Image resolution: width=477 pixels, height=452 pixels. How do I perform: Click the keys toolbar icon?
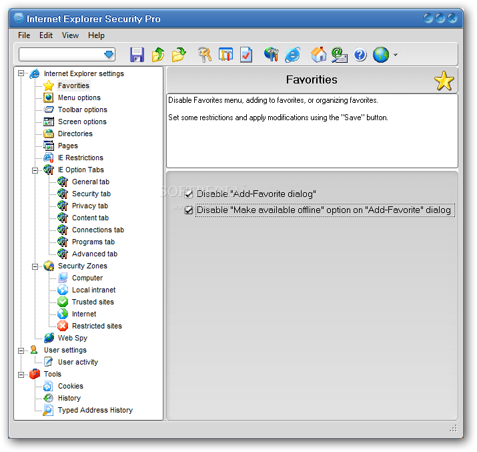pos(205,55)
